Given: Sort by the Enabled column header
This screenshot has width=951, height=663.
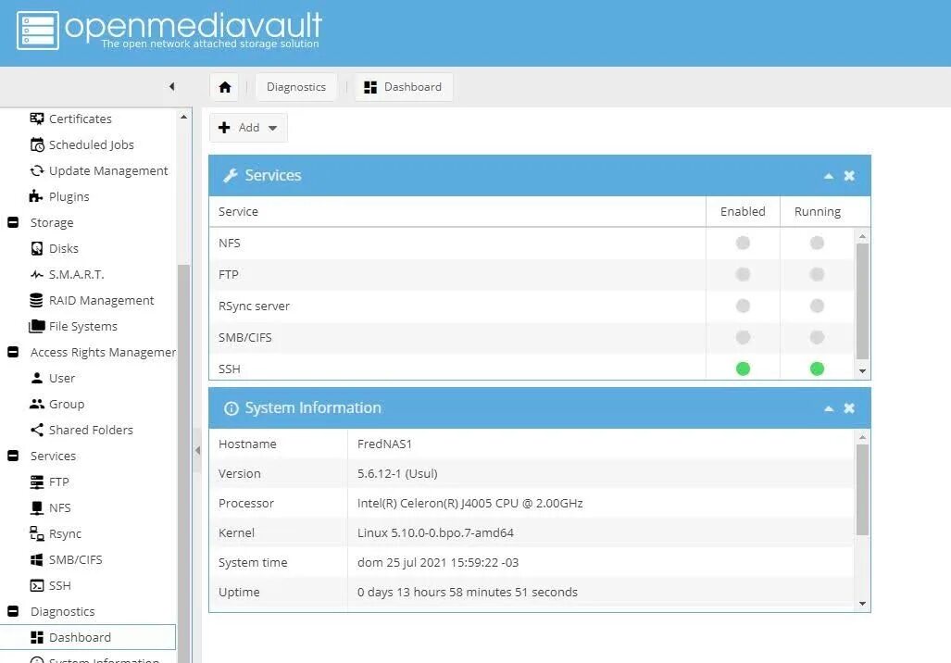Looking at the screenshot, I should (x=743, y=211).
